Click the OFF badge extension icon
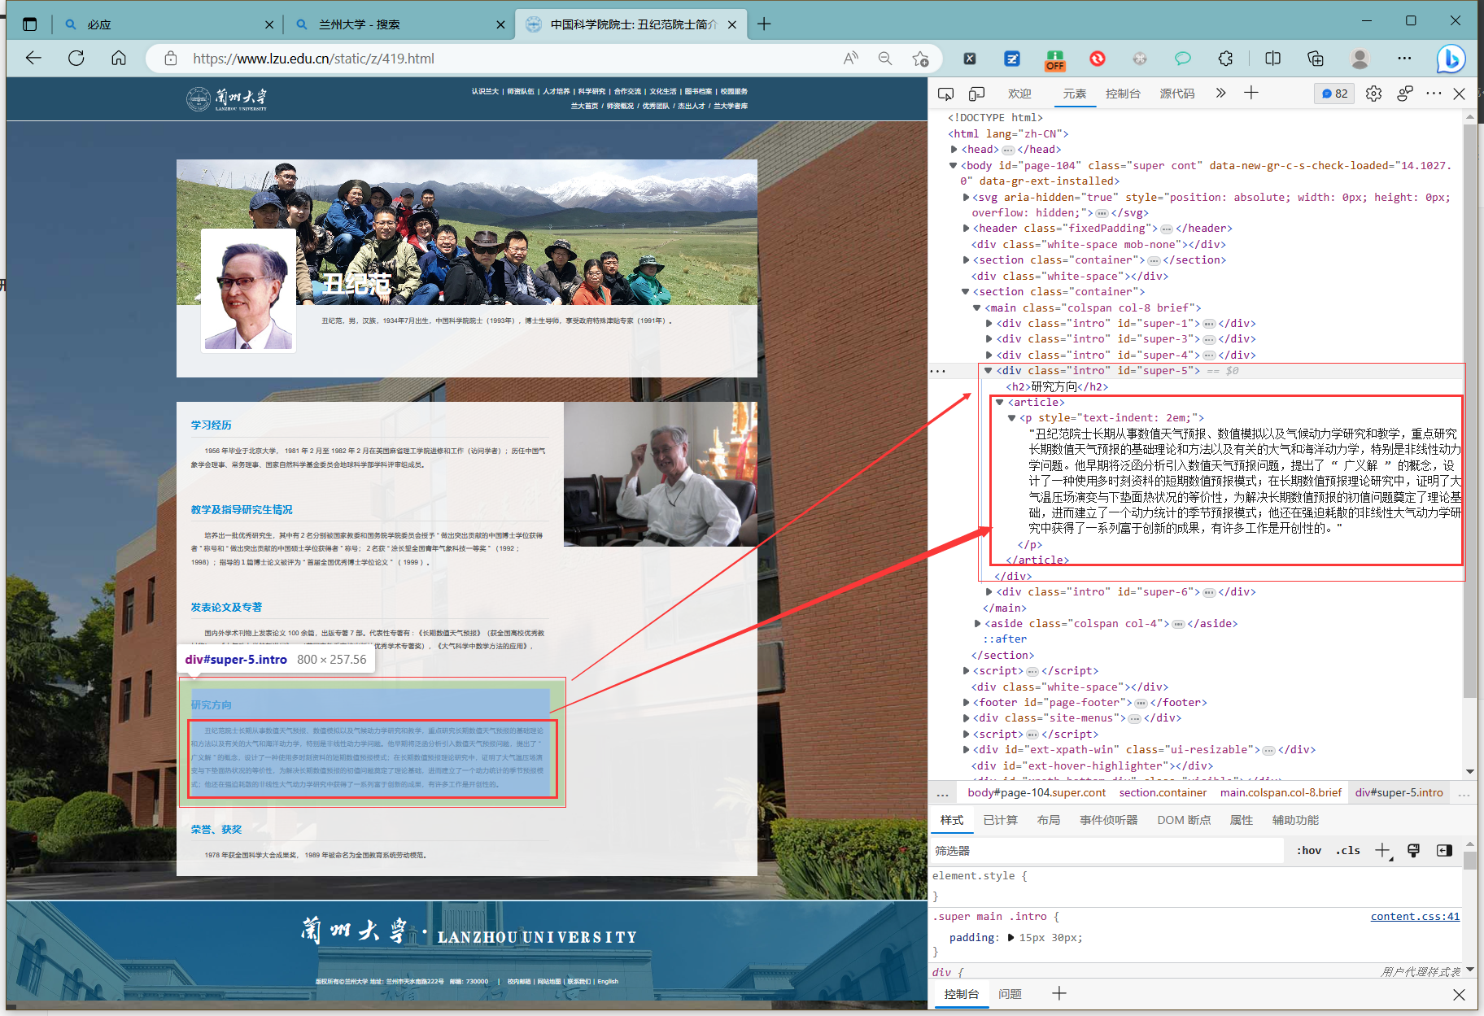Image resolution: width=1484 pixels, height=1016 pixels. (1055, 59)
